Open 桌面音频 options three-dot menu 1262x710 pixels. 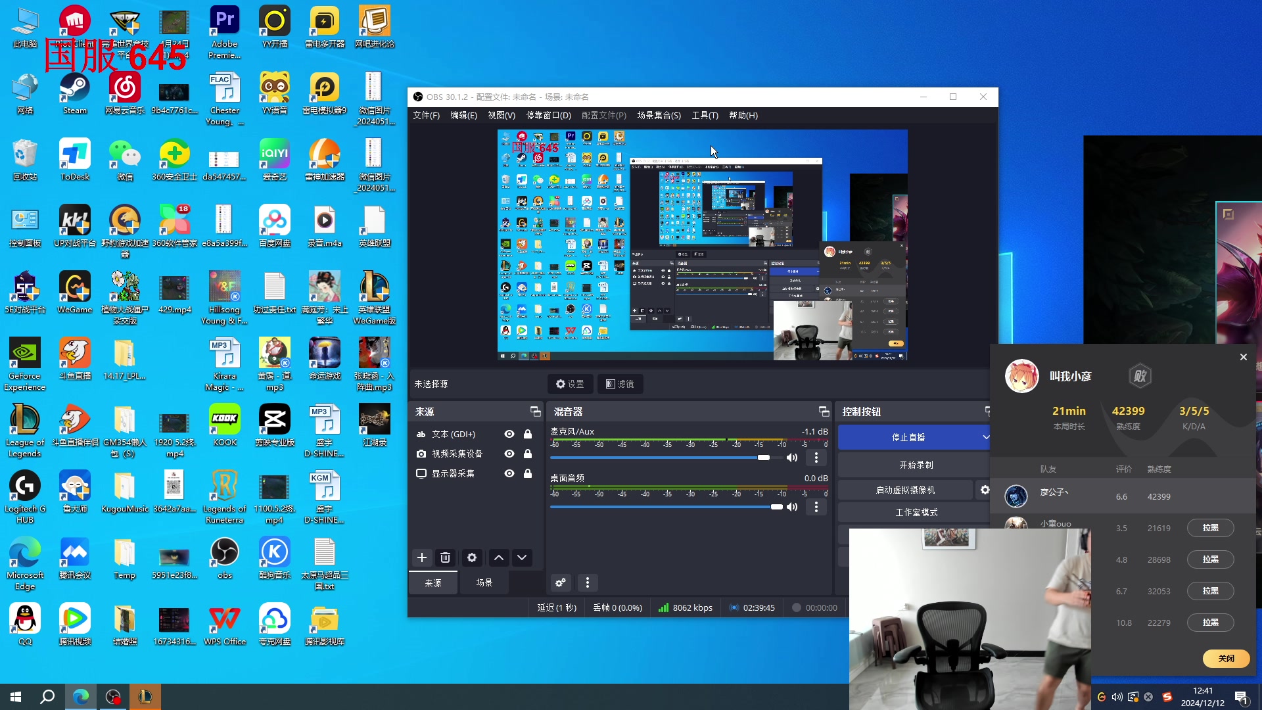[816, 507]
